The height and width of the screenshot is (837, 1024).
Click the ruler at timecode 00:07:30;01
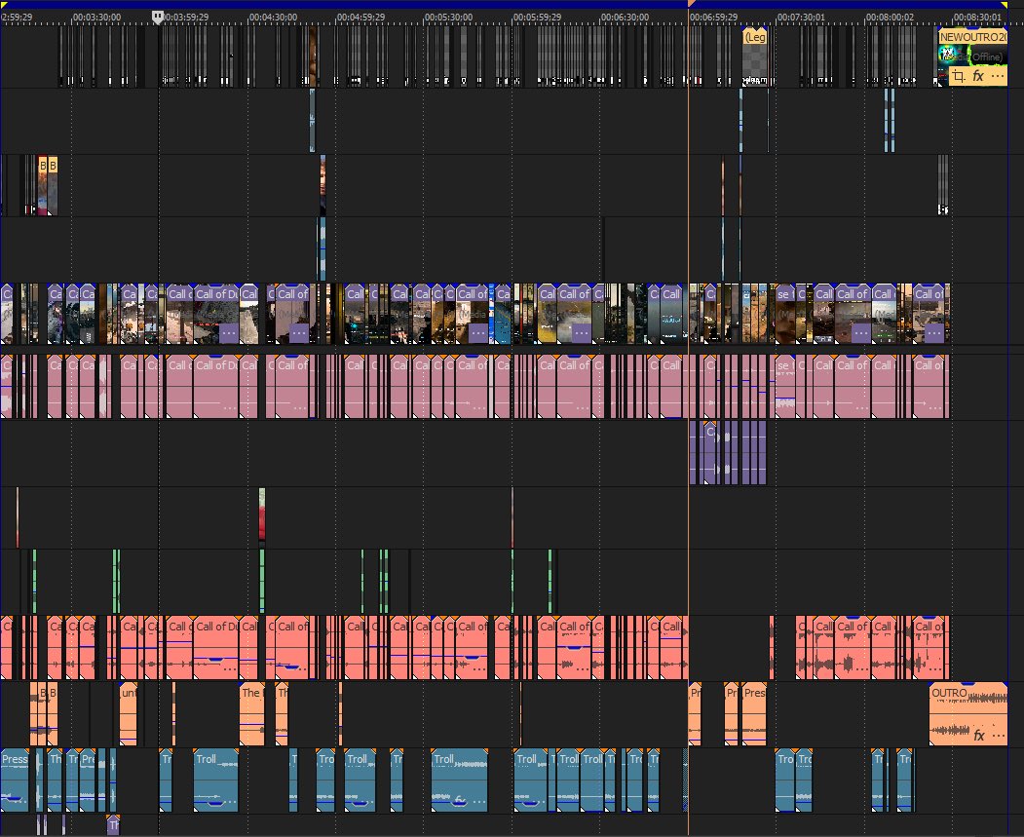(801, 17)
